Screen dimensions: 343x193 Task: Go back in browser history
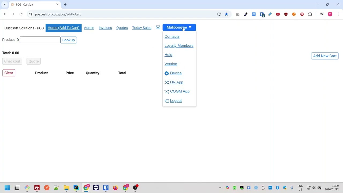tap(5, 14)
